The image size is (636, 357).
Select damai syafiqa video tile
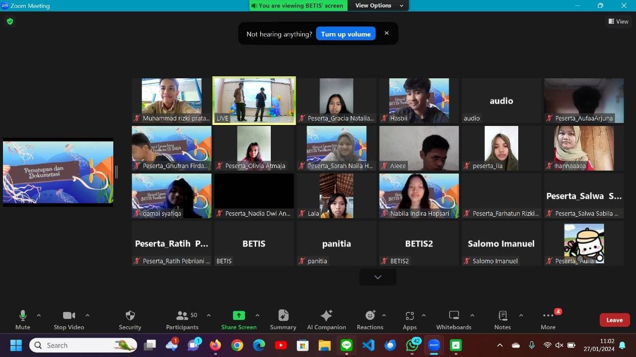[171, 195]
